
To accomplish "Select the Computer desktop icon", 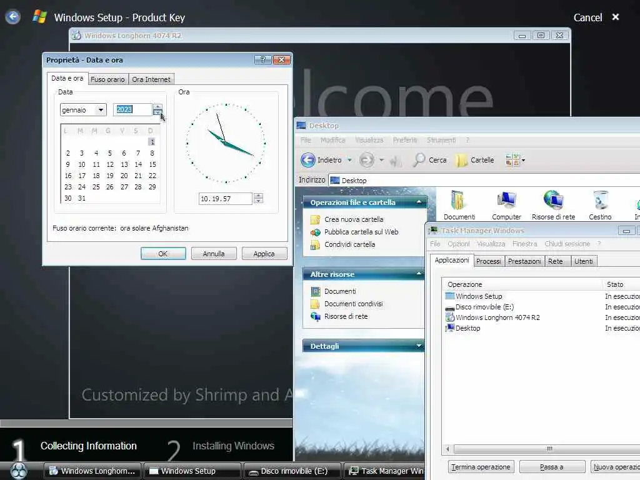I will tap(506, 205).
